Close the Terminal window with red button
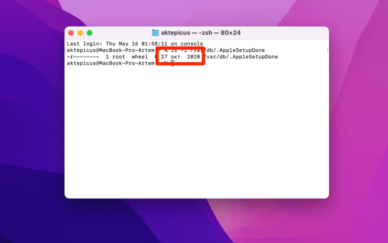This screenshot has width=388, height=243. click(x=71, y=33)
